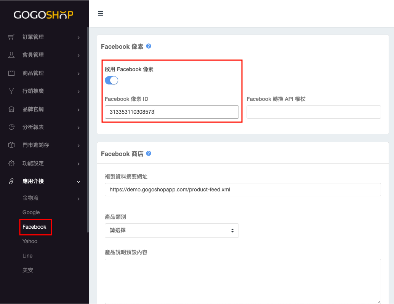Open help icon beside Facebook 像素 heading
The width and height of the screenshot is (394, 304).
coord(149,46)
